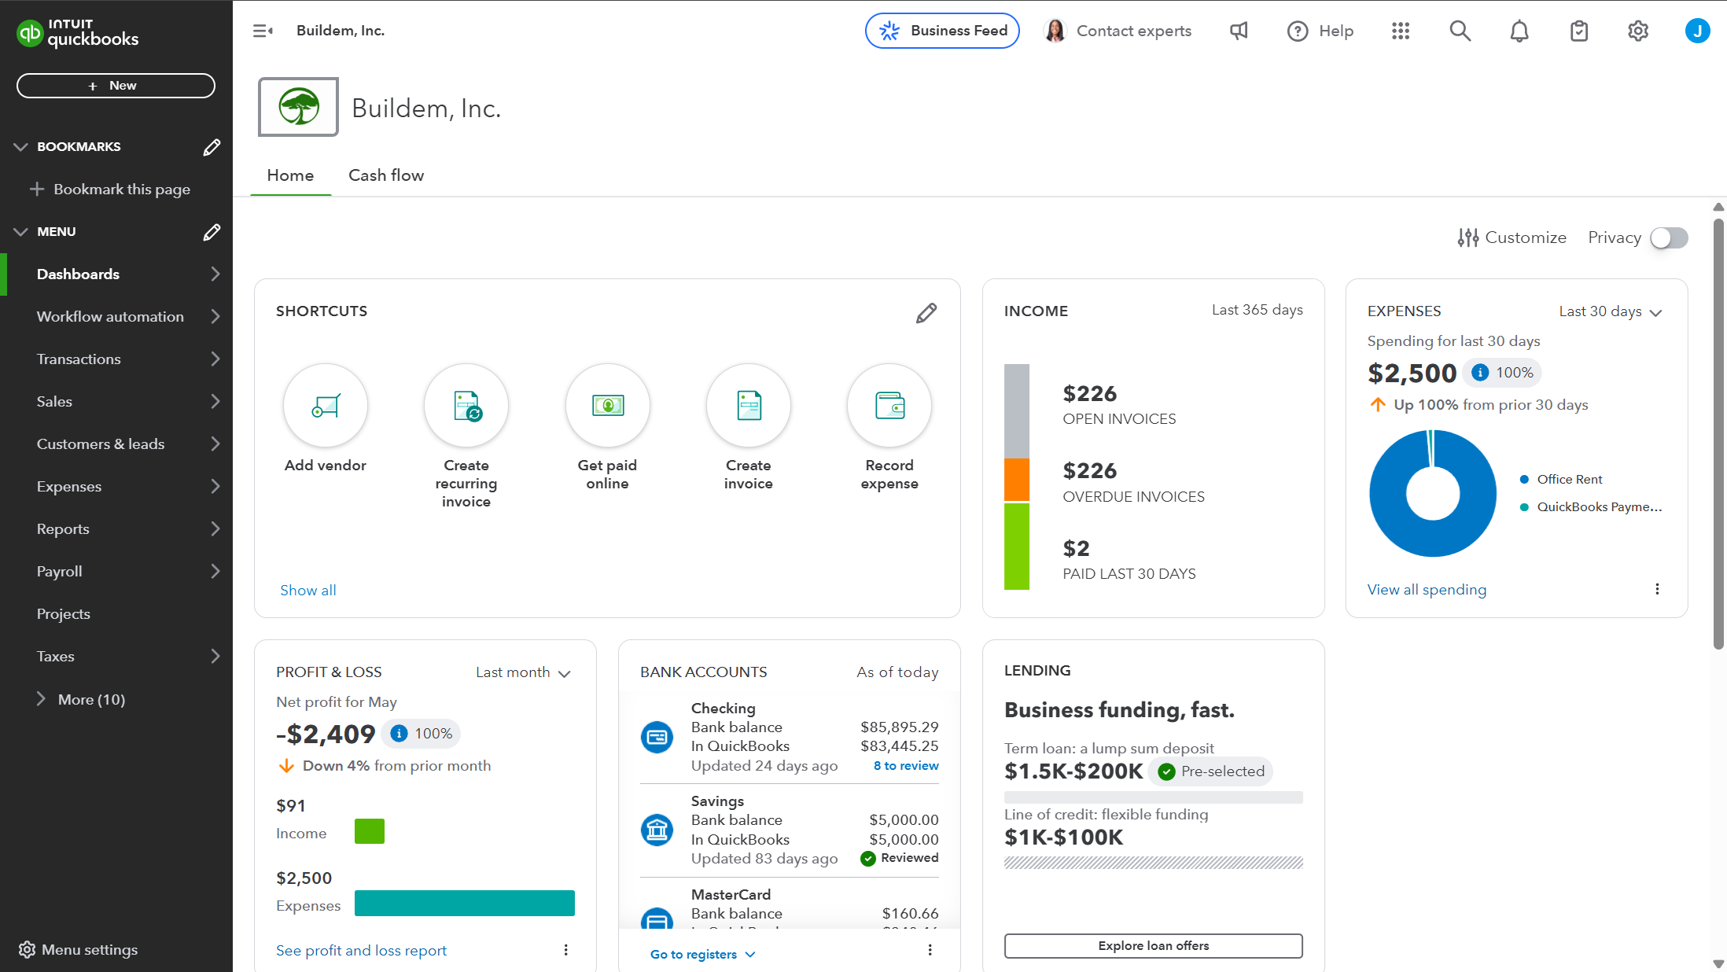Image resolution: width=1727 pixels, height=972 pixels.
Task: Collapse the Bookmarks section
Action: pyautogui.click(x=21, y=146)
